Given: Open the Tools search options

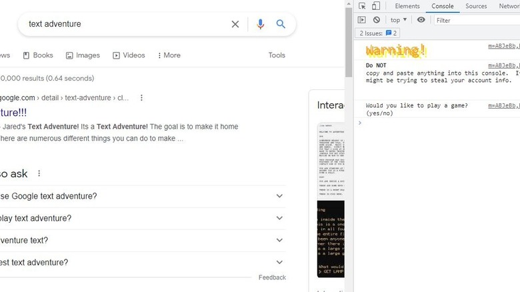Looking at the screenshot, I should [x=277, y=55].
